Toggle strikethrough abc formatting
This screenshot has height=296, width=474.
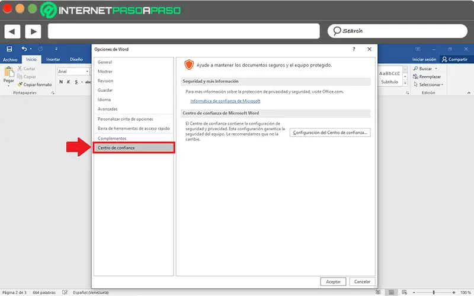click(88, 82)
